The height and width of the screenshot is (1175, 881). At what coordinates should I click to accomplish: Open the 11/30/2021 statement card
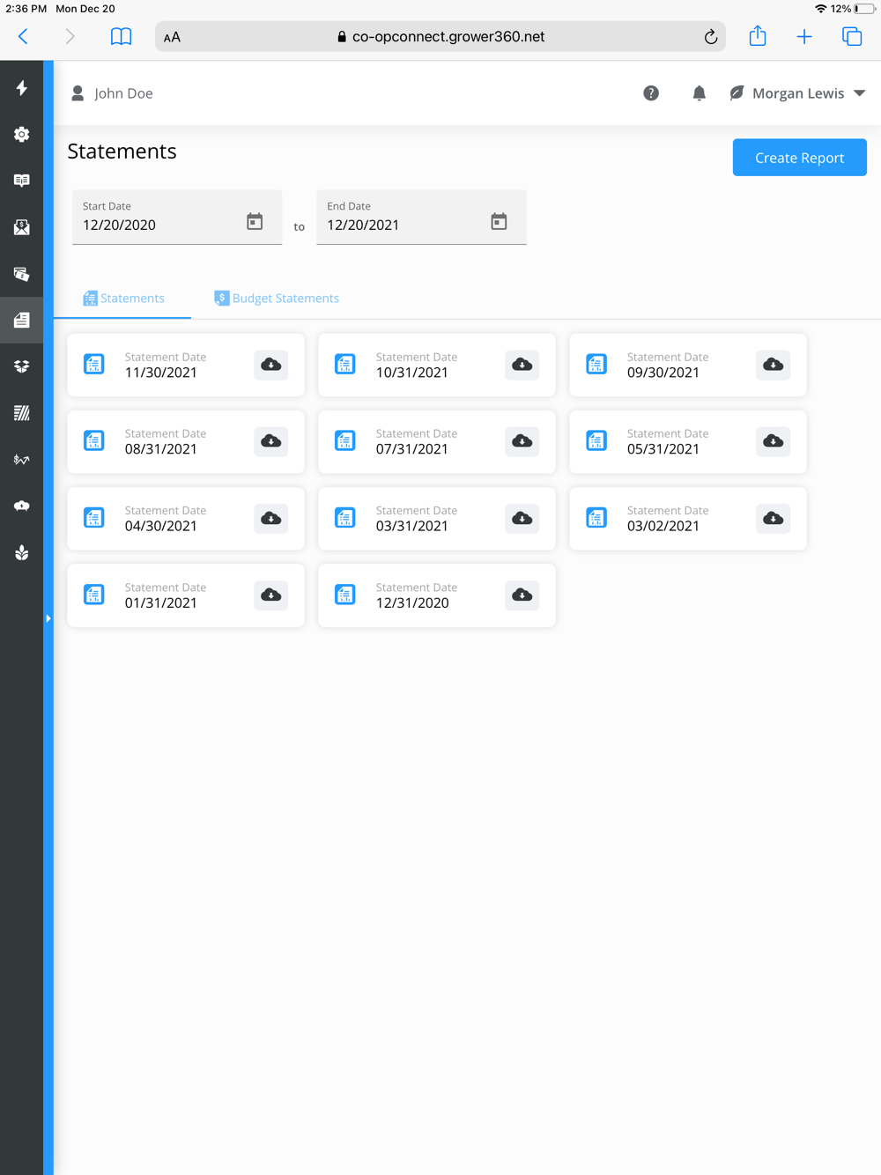coord(186,365)
